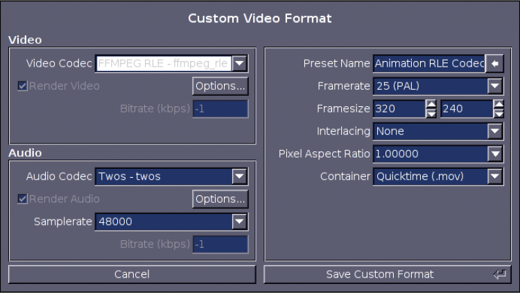Viewport: 520px width, 293px height.
Task: Toggle the Render Video checkbox
Action: [22, 86]
